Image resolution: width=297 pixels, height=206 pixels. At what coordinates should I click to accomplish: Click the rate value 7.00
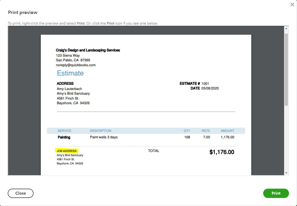[x=206, y=137]
